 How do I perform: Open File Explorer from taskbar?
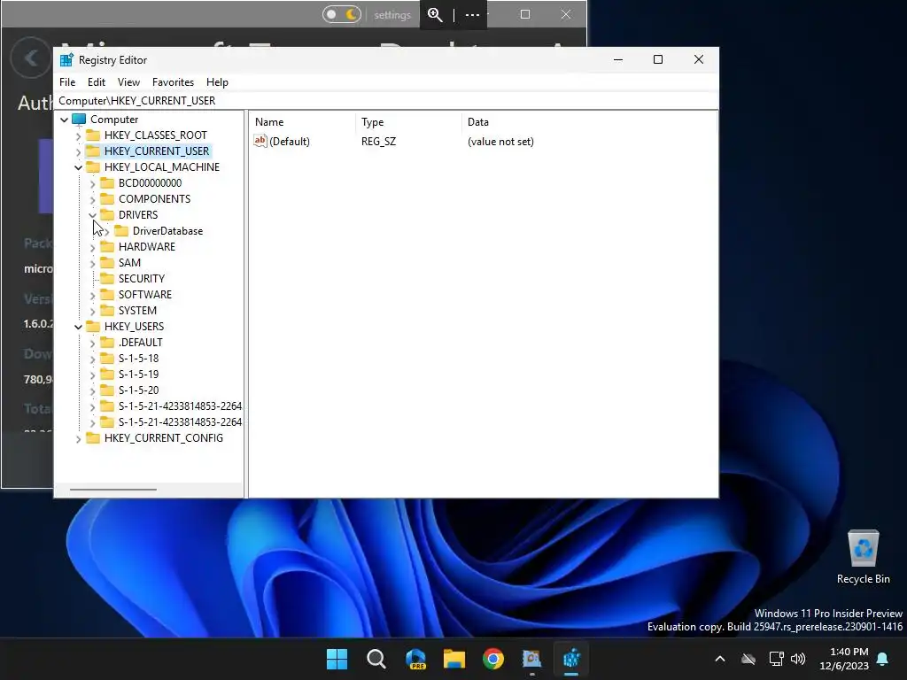(x=454, y=659)
